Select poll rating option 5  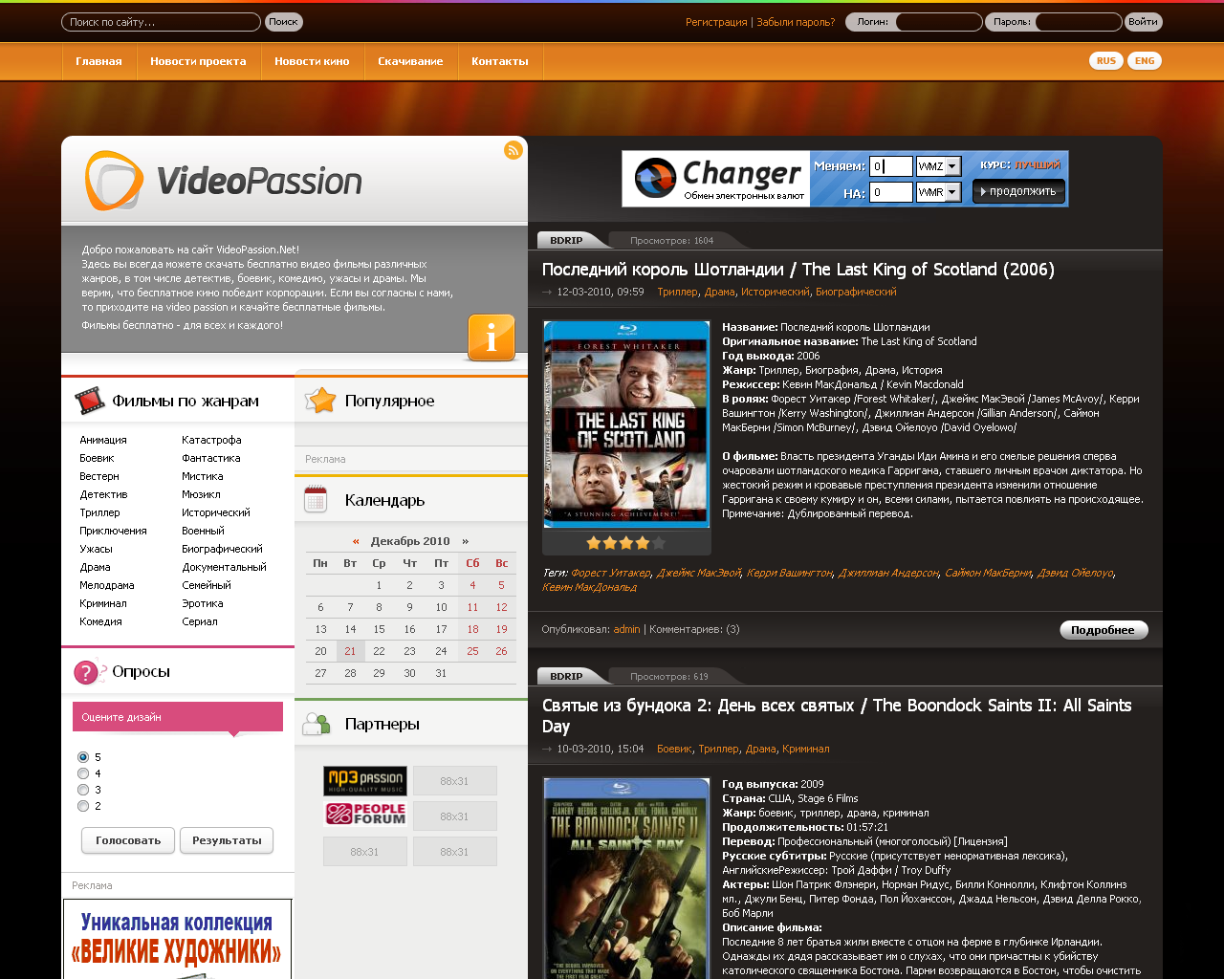click(x=83, y=757)
